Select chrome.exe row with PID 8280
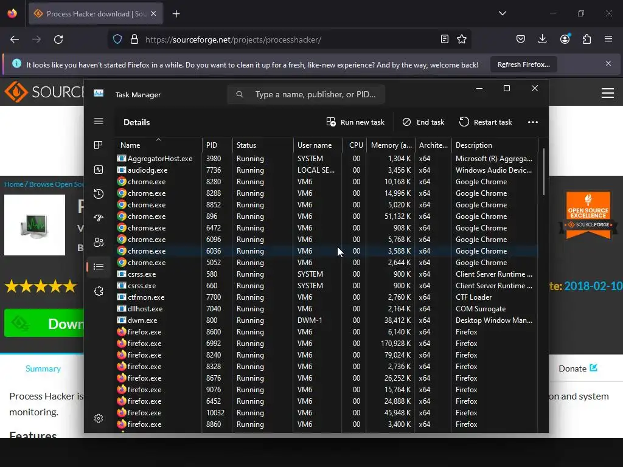This screenshot has height=467, width=623. click(x=327, y=181)
